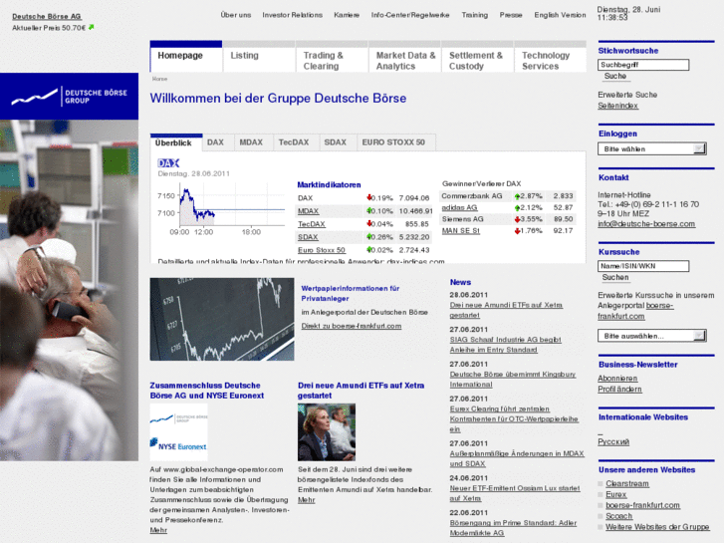Screen dimensions: 724x543
Task: Open the 'Drei neue Amundi ETFs auf Xetra gestartet' news link
Action: point(506,310)
